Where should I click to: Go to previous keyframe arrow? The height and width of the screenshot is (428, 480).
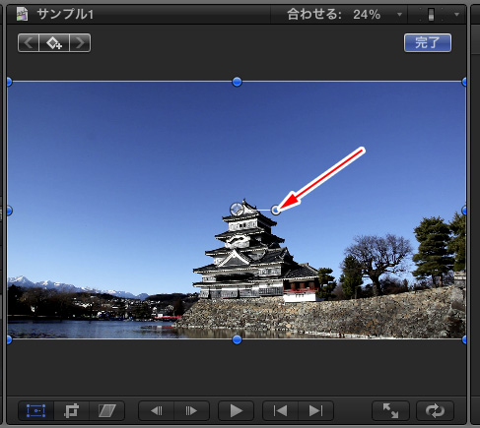pos(29,43)
